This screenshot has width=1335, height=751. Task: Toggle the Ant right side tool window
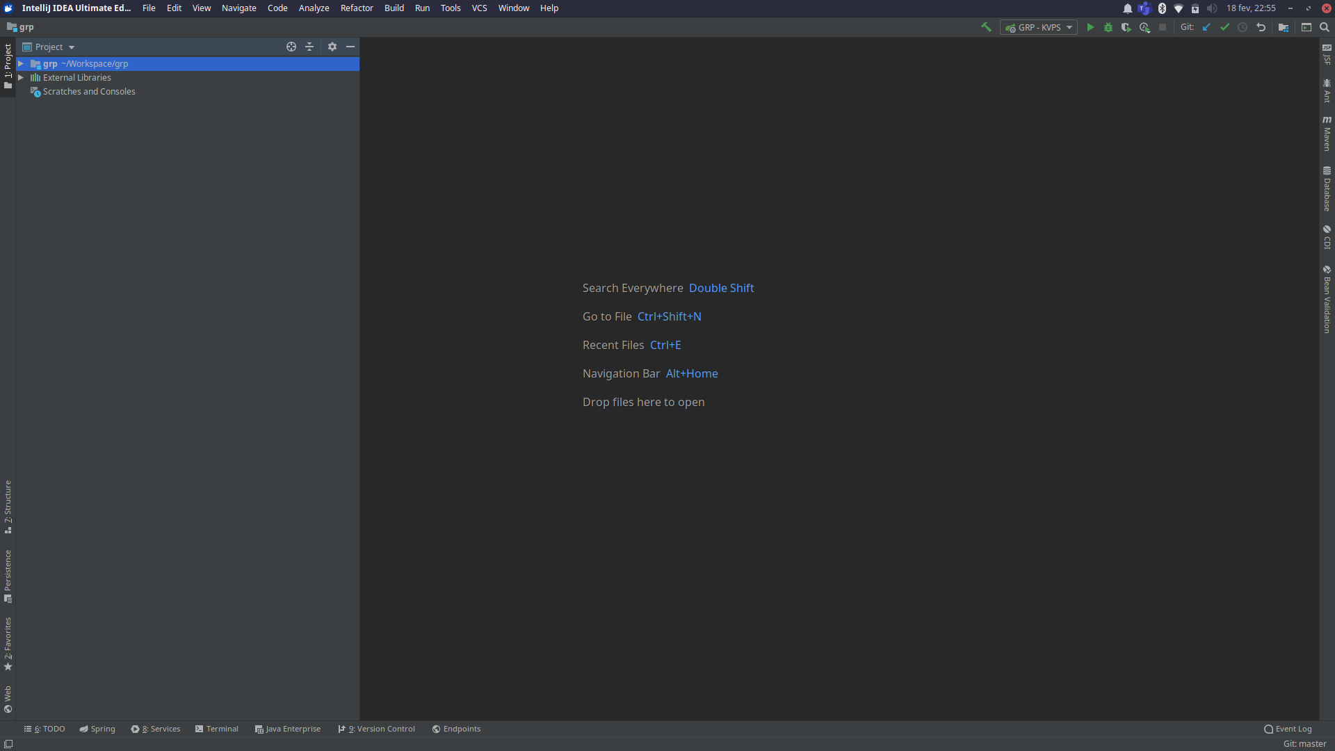point(1327,91)
